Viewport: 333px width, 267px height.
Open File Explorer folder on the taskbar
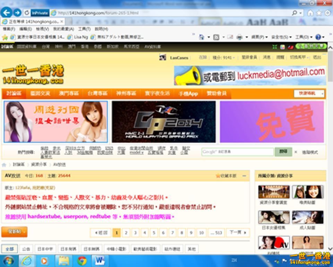pos(63,261)
